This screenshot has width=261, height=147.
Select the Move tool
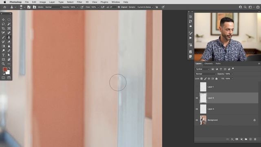pos(3,20)
